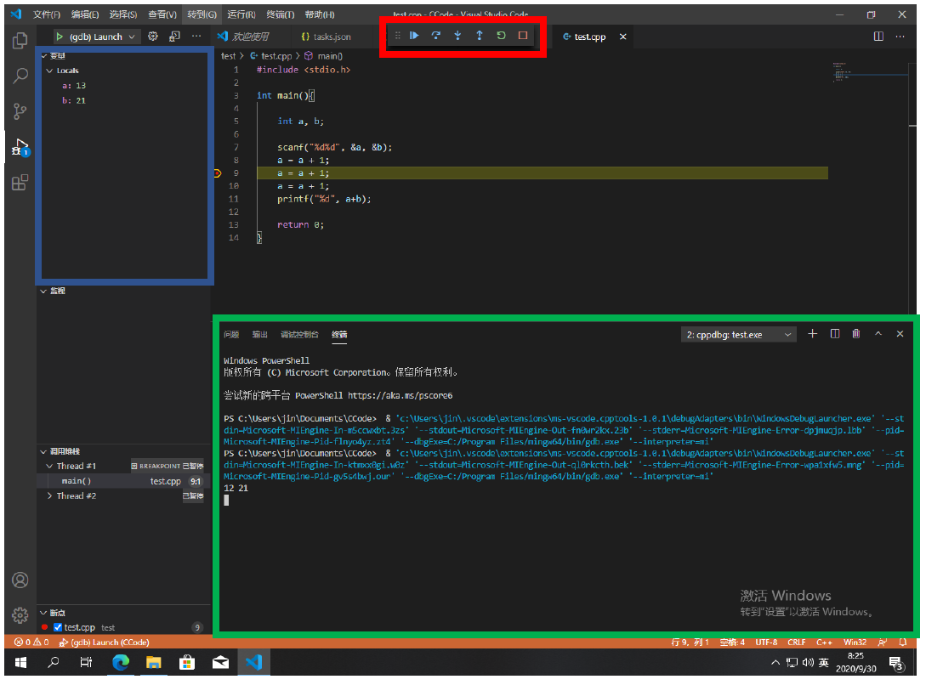This screenshot has height=685, width=926.
Task: Open the Explorer view in activity bar
Action: click(x=20, y=41)
